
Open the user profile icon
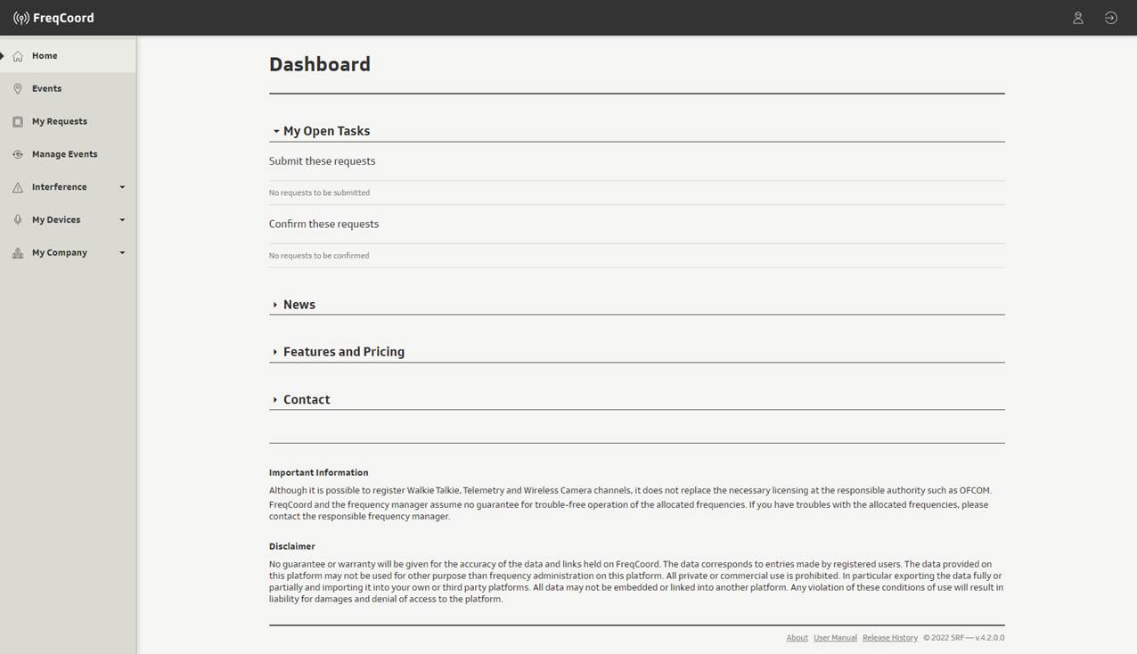1077,18
